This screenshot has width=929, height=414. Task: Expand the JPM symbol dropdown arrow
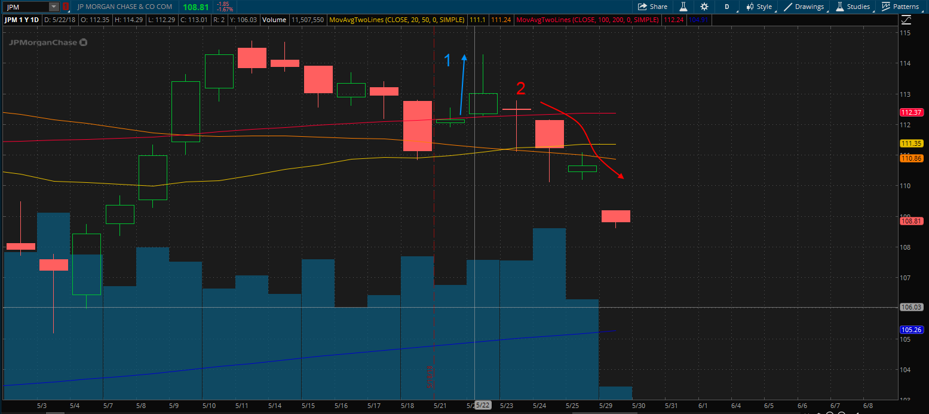(x=54, y=7)
